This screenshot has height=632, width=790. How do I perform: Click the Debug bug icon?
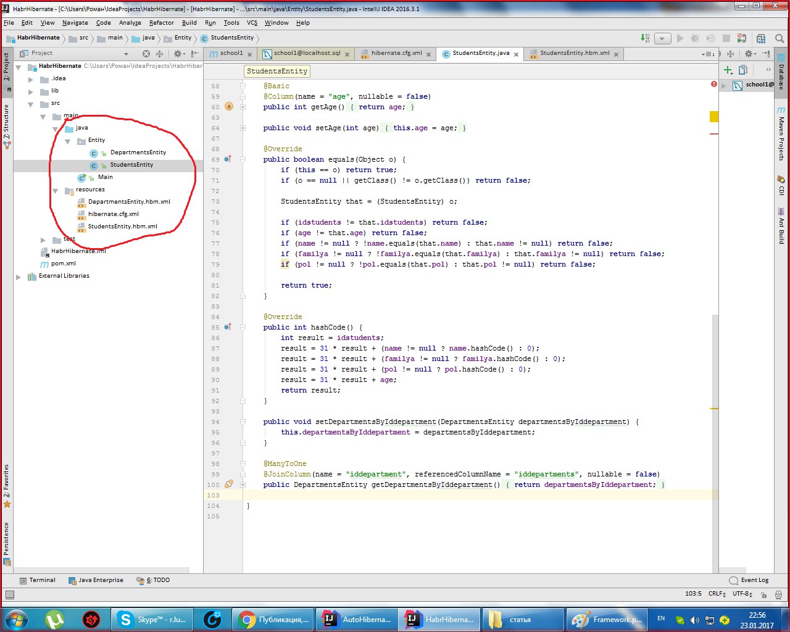[x=695, y=38]
